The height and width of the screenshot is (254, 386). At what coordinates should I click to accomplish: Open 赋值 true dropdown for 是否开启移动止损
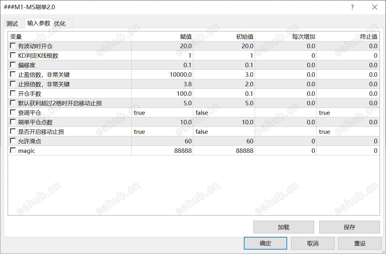[x=162, y=132]
